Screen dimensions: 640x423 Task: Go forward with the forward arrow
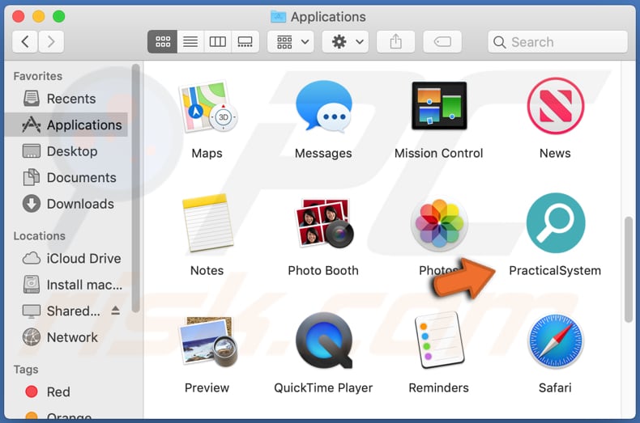(51, 41)
